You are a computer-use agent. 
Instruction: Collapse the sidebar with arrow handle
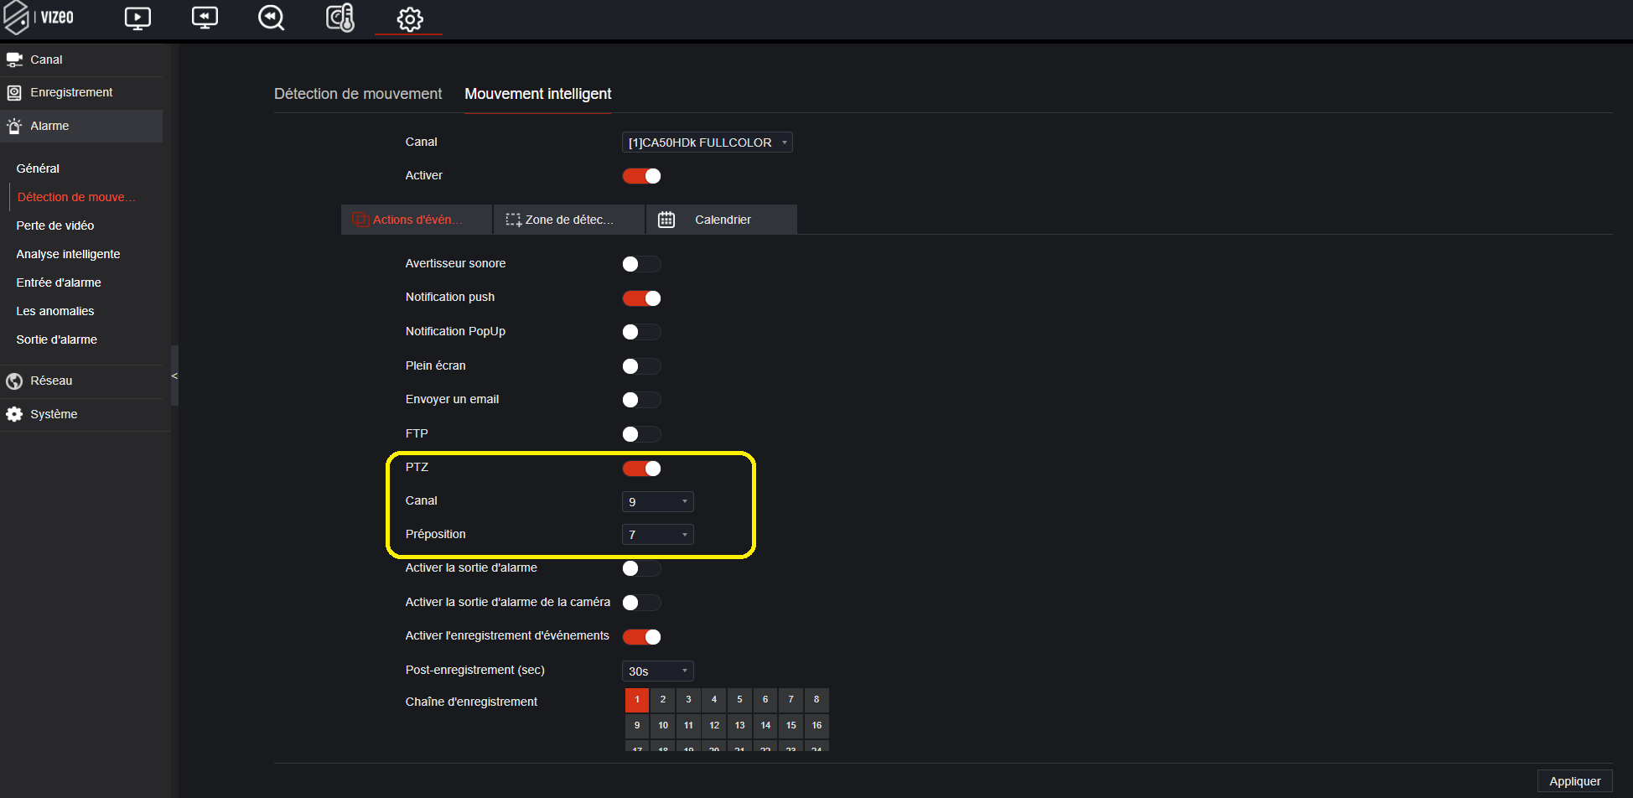tap(174, 376)
